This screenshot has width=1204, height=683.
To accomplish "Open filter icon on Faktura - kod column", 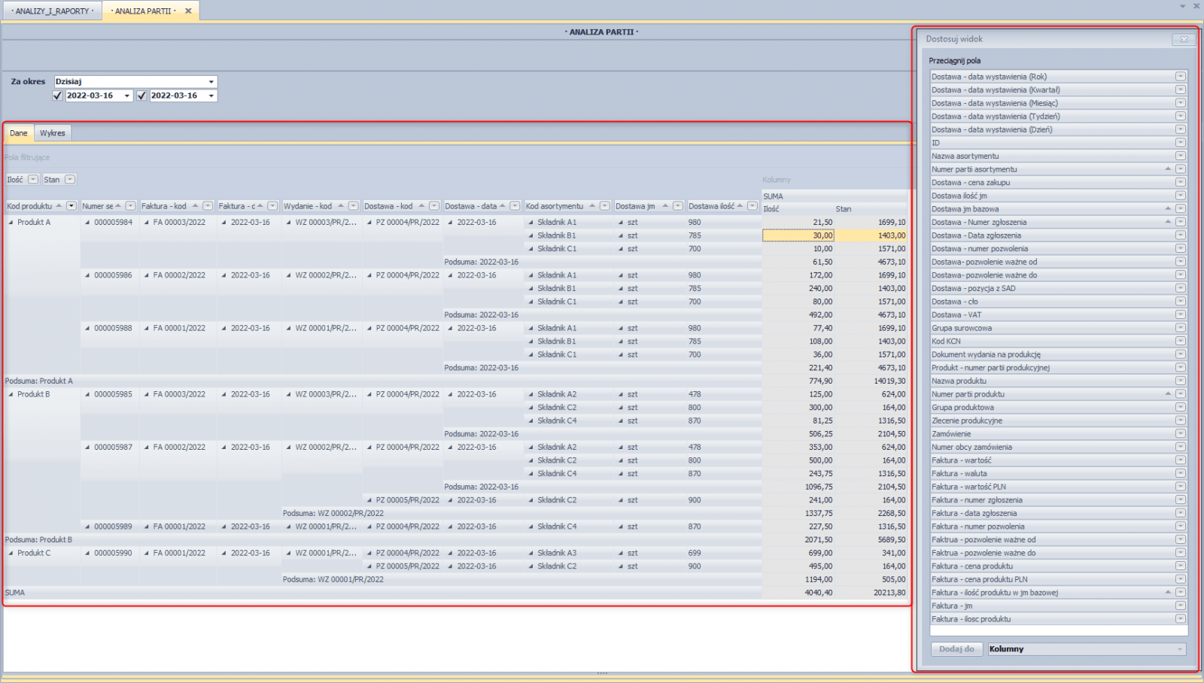I will pyautogui.click(x=208, y=206).
